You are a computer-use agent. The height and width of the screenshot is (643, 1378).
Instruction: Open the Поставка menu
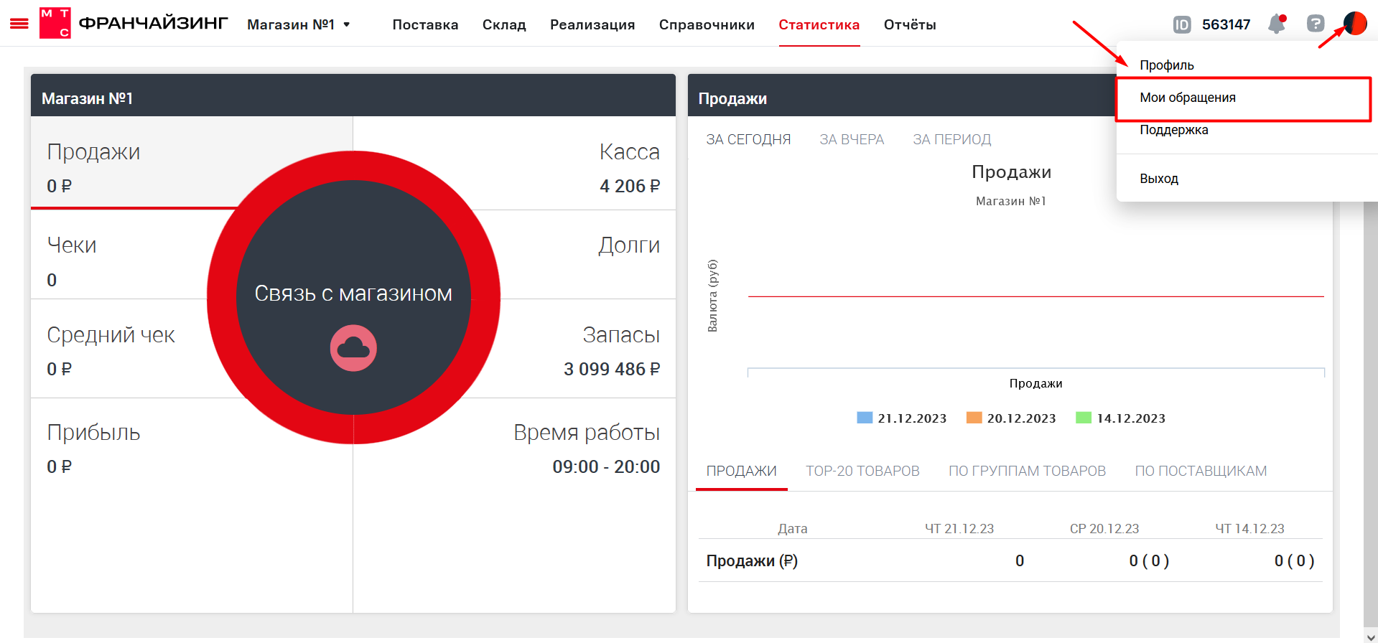click(x=425, y=24)
